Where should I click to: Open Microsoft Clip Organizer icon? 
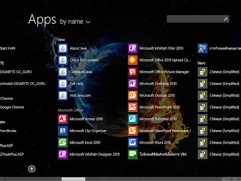pos(63,131)
